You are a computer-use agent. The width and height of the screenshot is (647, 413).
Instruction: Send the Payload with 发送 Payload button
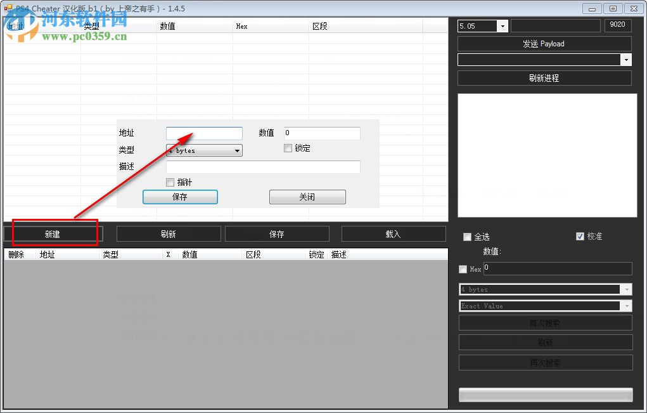(x=544, y=44)
